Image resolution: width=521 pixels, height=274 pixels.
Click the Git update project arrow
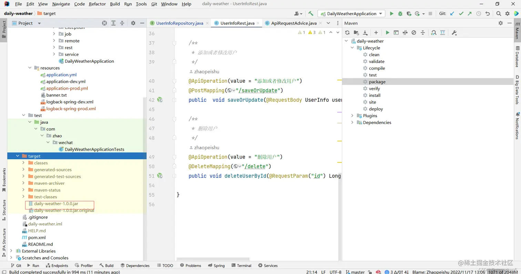[452, 13]
